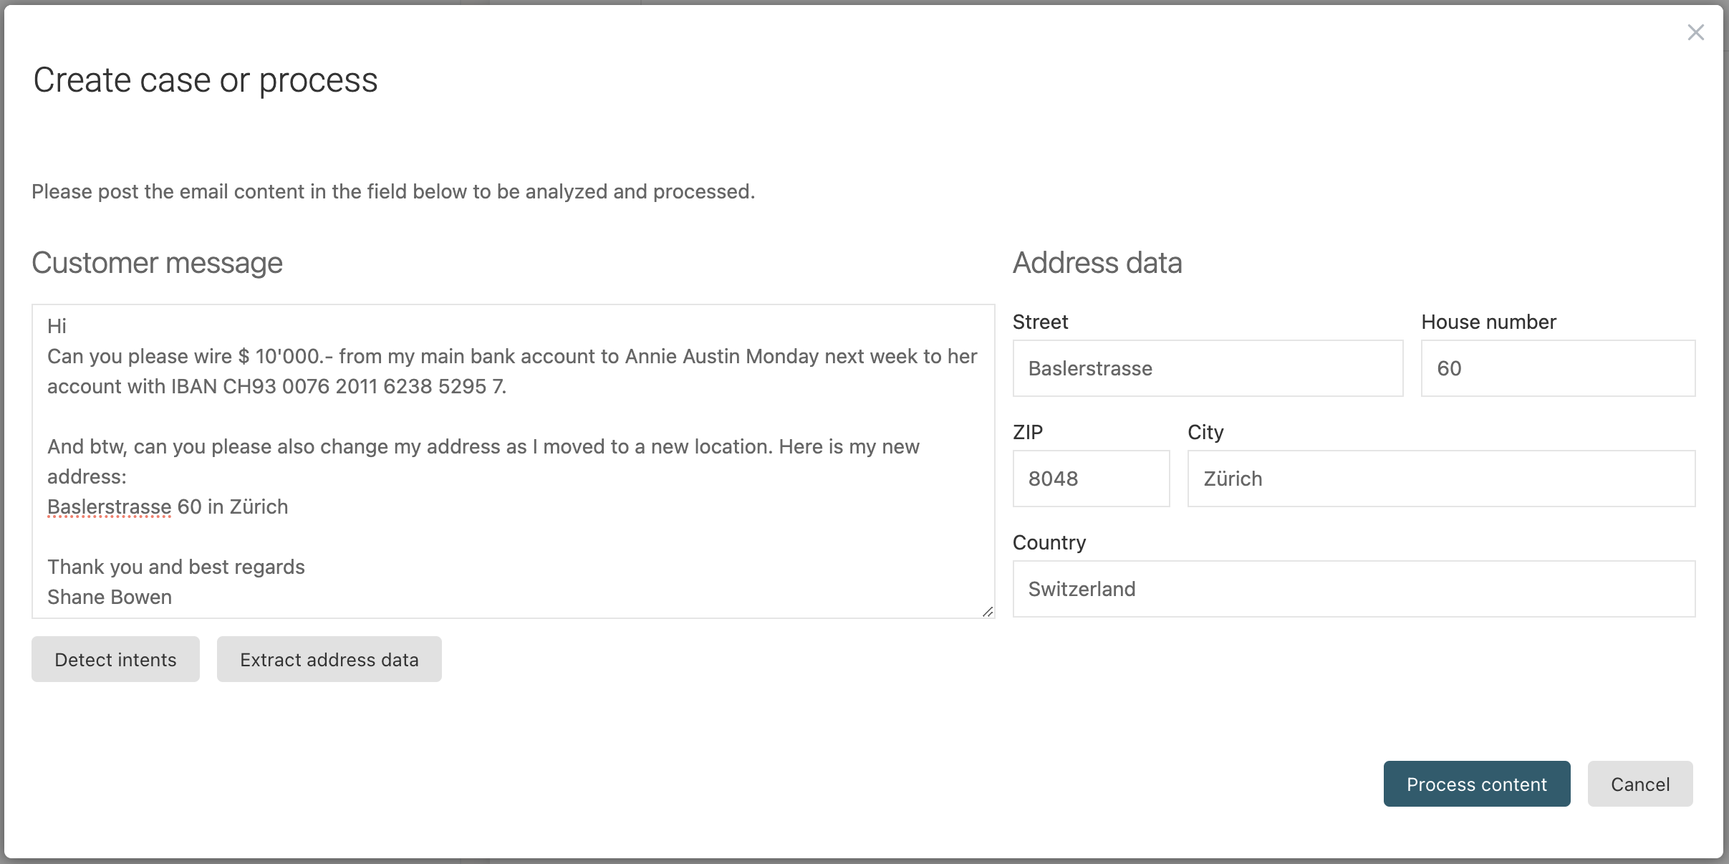Click the misspelled word Baslerstrasse in message
Screen dimensions: 1729x864
tap(109, 507)
